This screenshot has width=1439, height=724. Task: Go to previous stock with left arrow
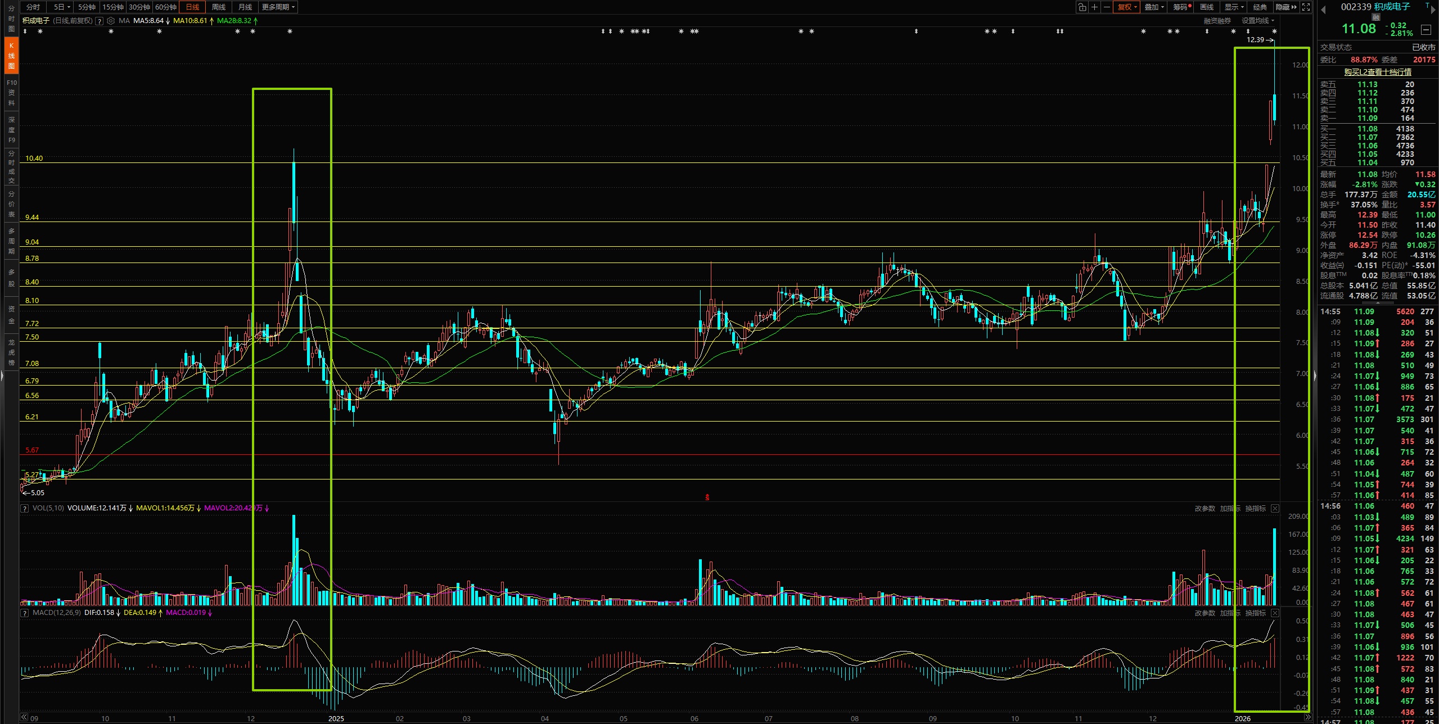click(1323, 10)
